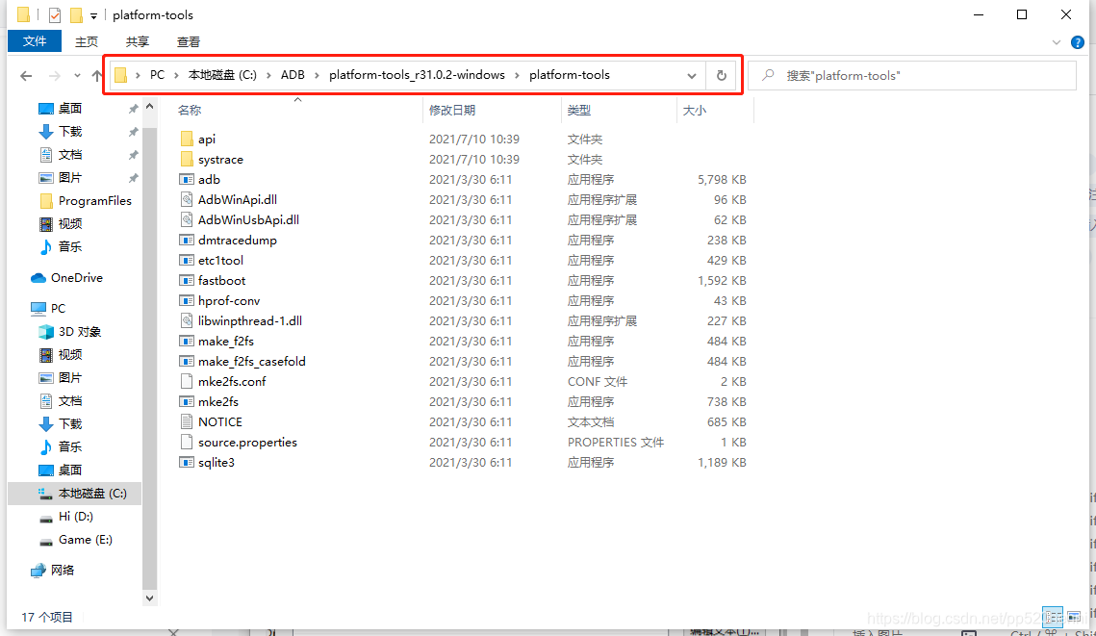This screenshot has width=1096, height=636.
Task: Select 3D 对象 under PC
Action: coord(80,331)
